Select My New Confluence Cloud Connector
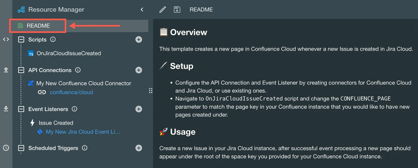Image resolution: width=418 pixels, height=168 pixels. click(x=84, y=83)
